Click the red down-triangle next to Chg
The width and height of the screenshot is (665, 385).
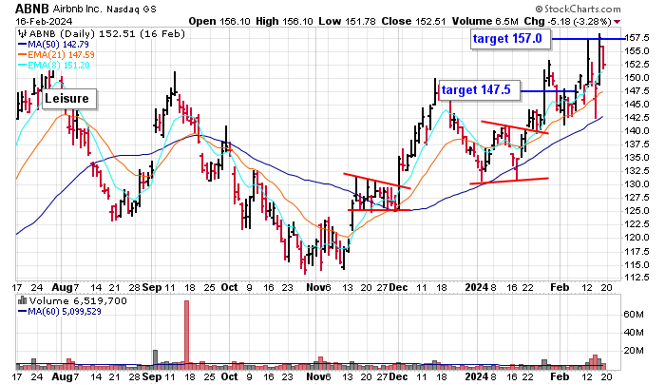(617, 22)
